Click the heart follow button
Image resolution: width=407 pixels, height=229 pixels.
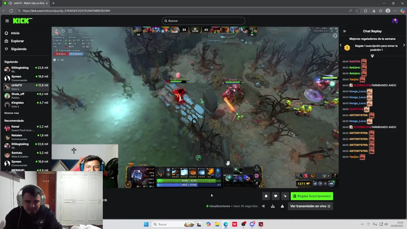(x=276, y=196)
